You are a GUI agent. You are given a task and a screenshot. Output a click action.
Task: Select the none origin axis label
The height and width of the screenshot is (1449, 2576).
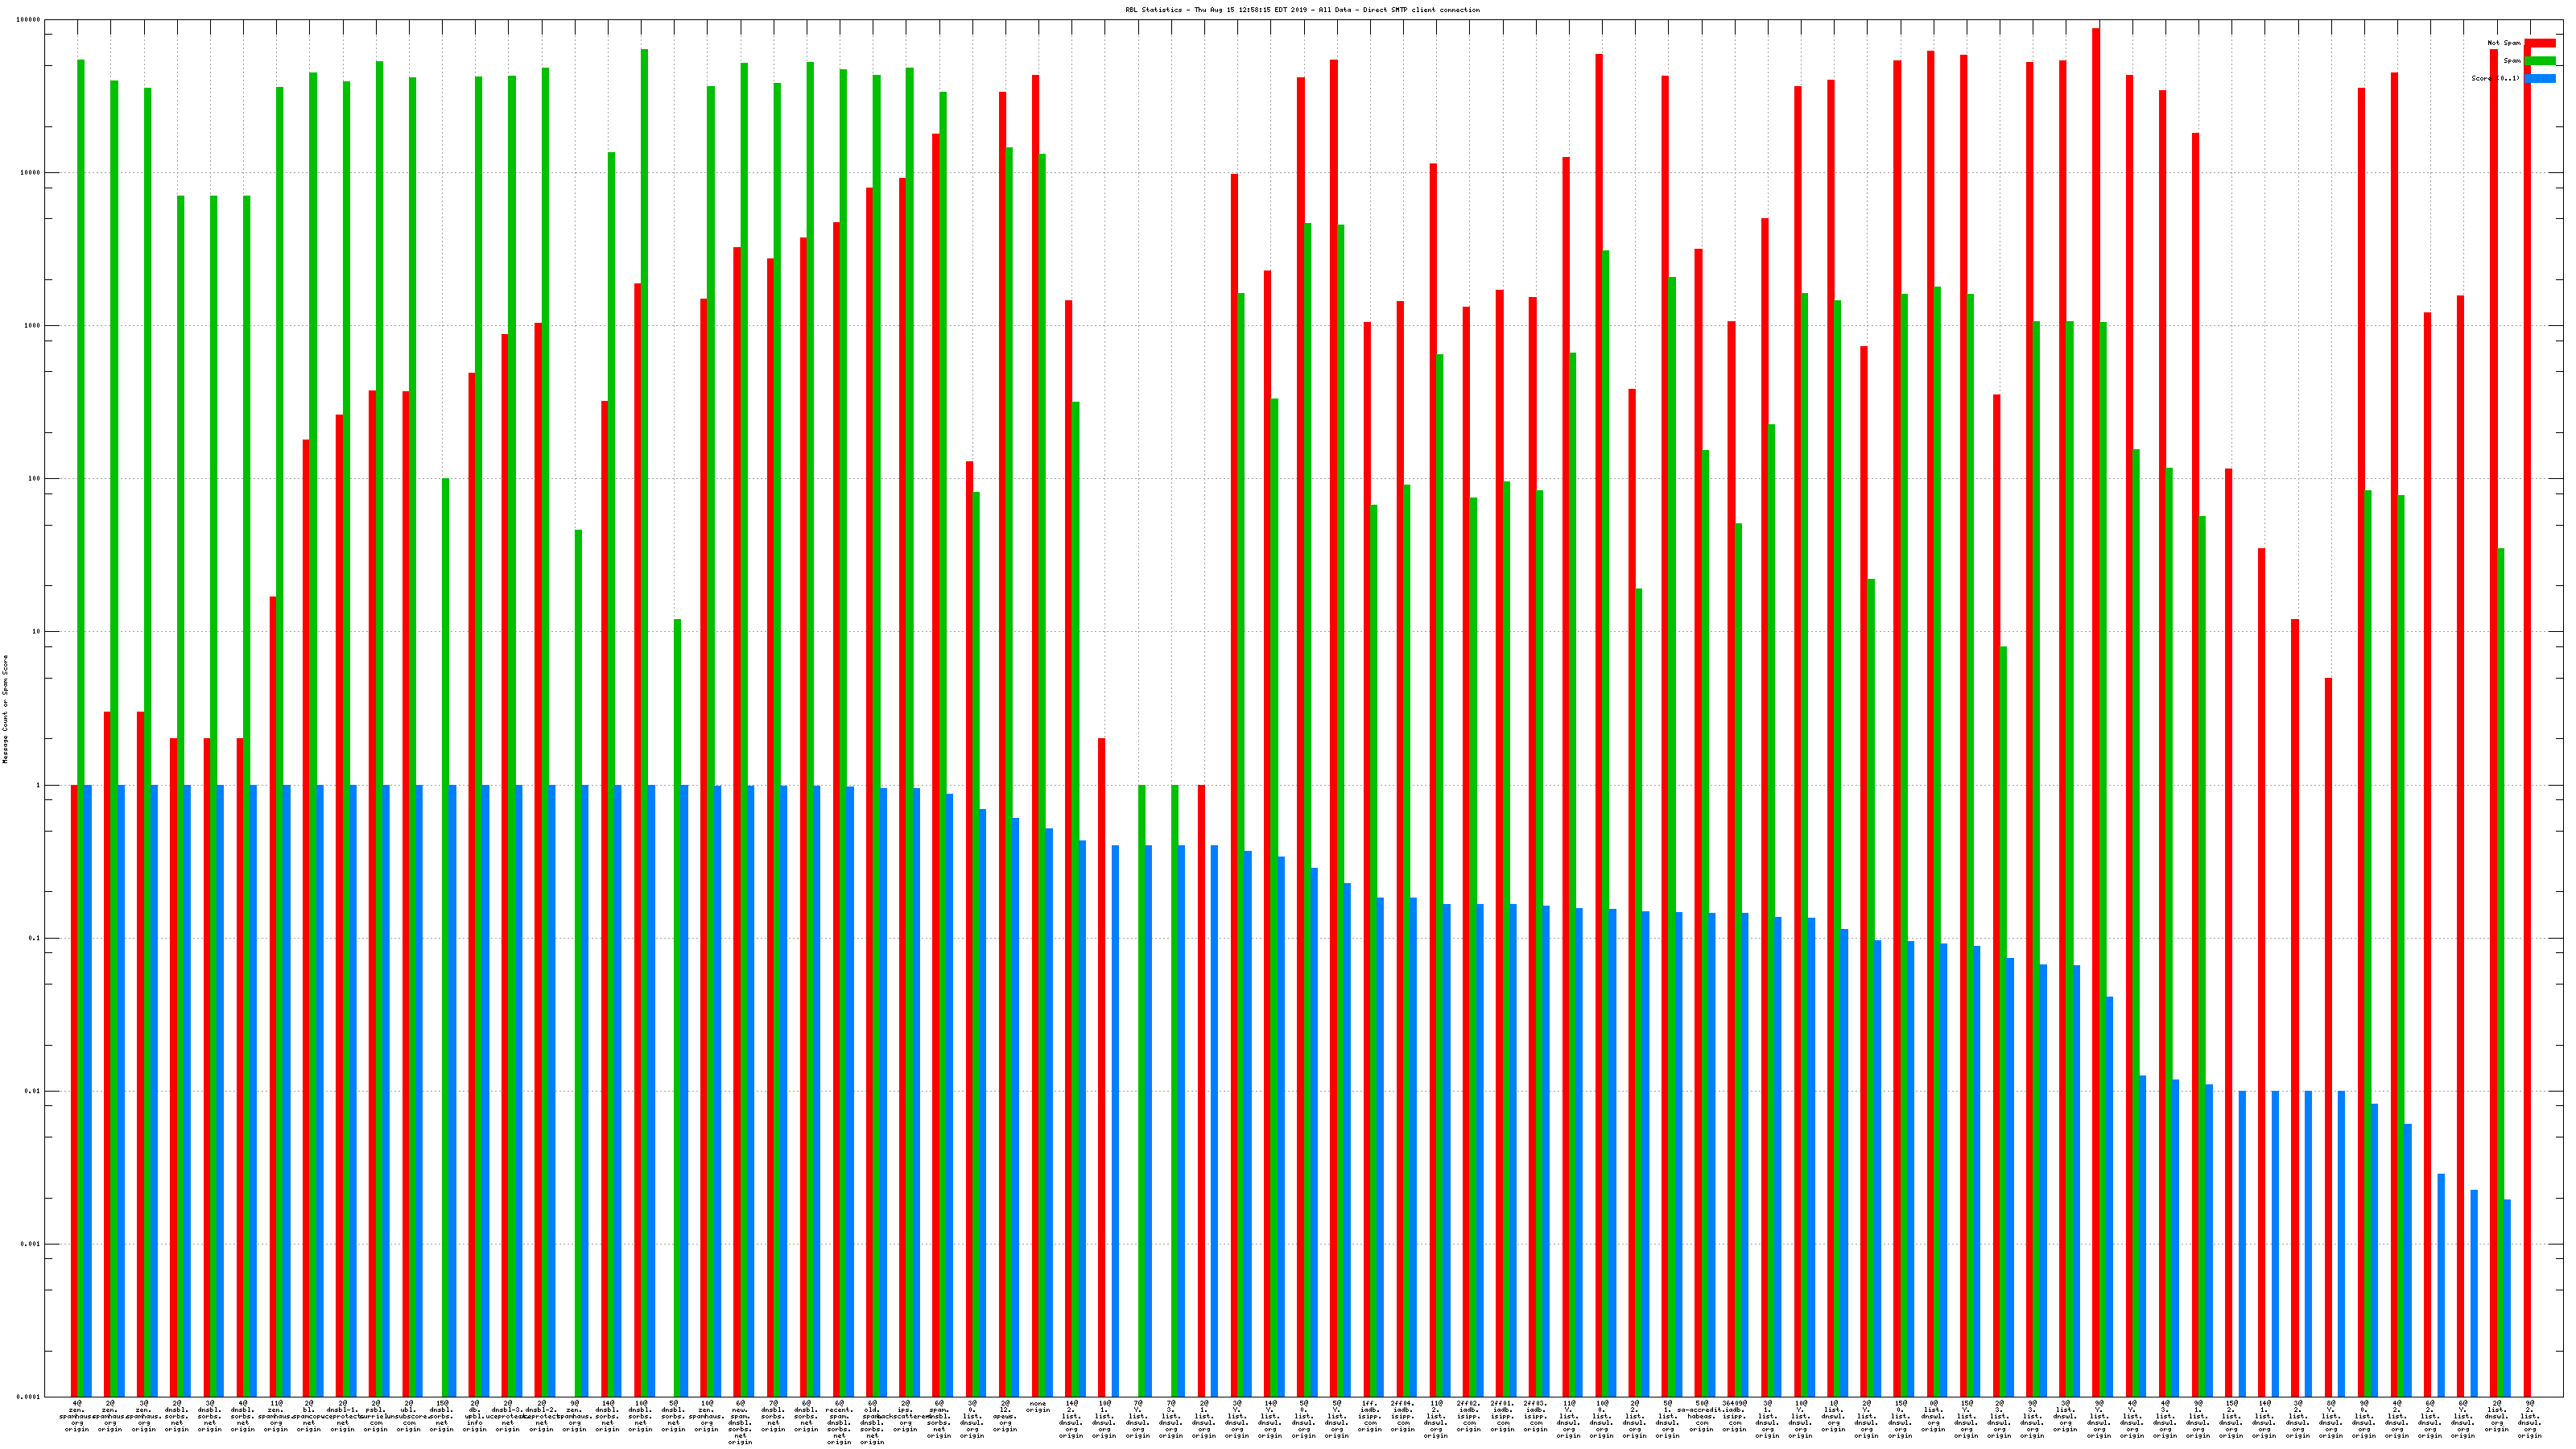tap(1038, 1407)
